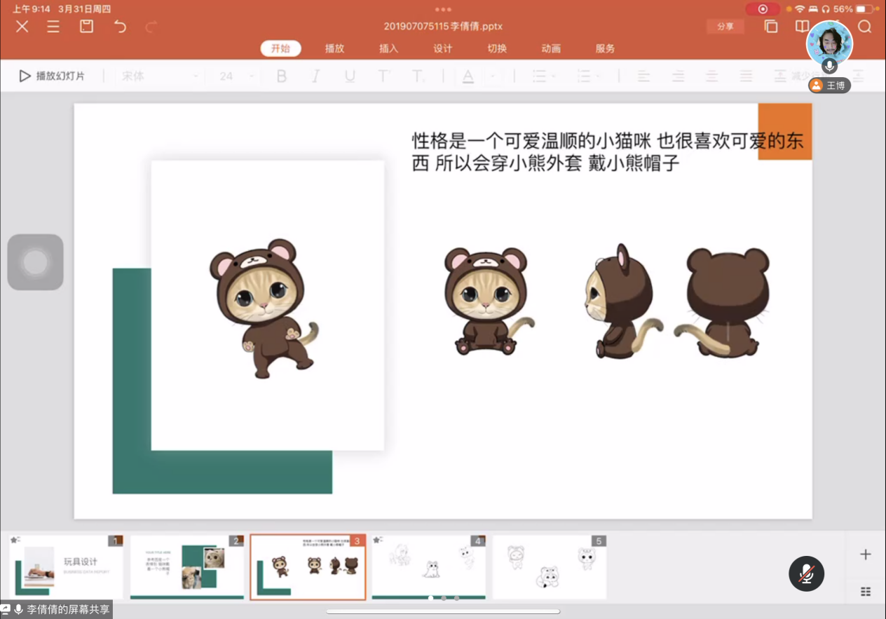Image resolution: width=886 pixels, height=619 pixels.
Task: Open the 动画 tab
Action: point(551,48)
